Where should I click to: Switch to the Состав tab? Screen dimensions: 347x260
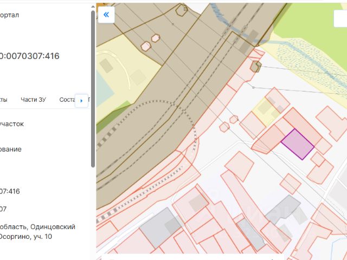(67, 100)
